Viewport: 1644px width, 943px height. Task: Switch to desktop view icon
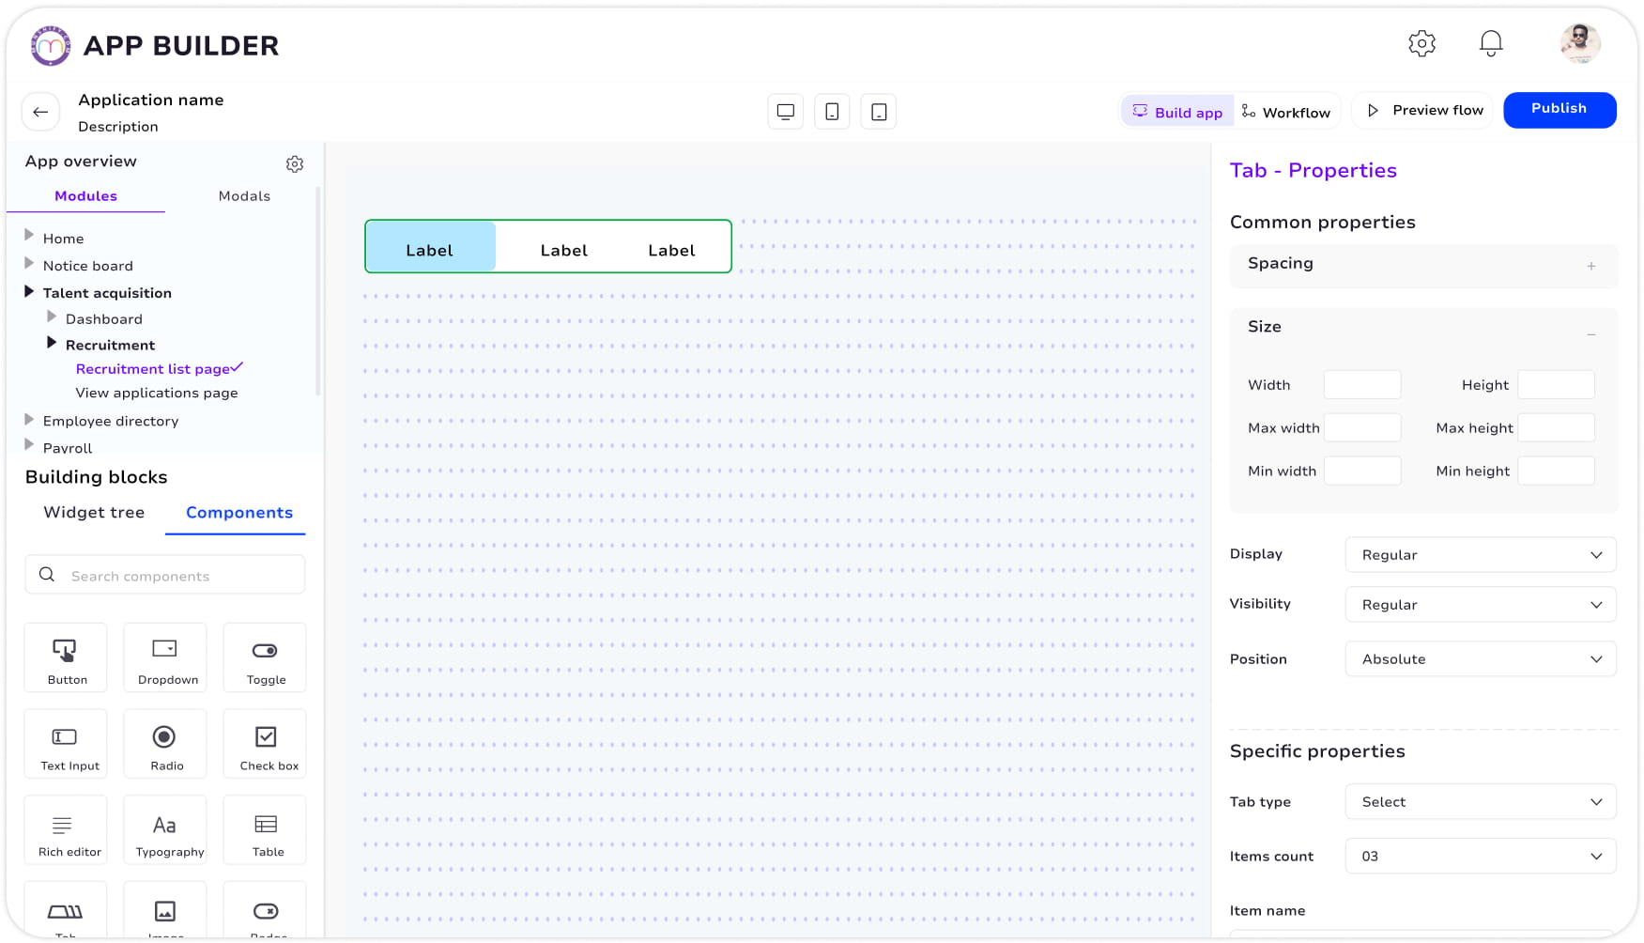point(786,112)
